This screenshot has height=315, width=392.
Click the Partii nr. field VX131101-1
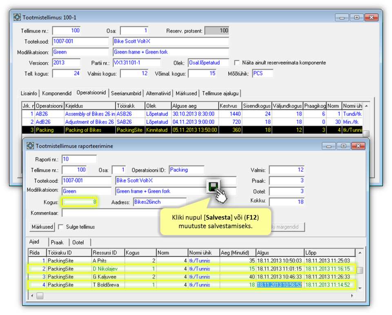137,63
